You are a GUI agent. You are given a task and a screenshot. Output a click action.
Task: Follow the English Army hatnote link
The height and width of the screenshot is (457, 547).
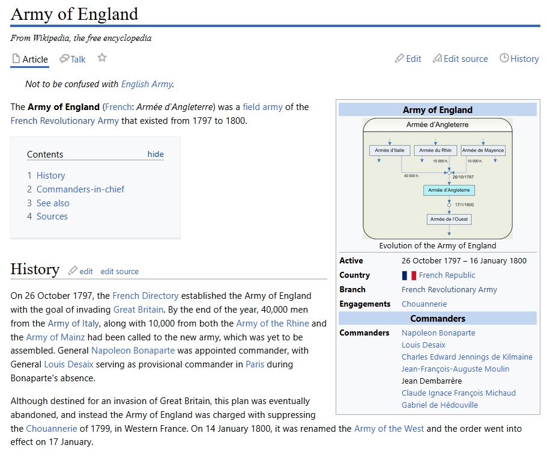147,84
